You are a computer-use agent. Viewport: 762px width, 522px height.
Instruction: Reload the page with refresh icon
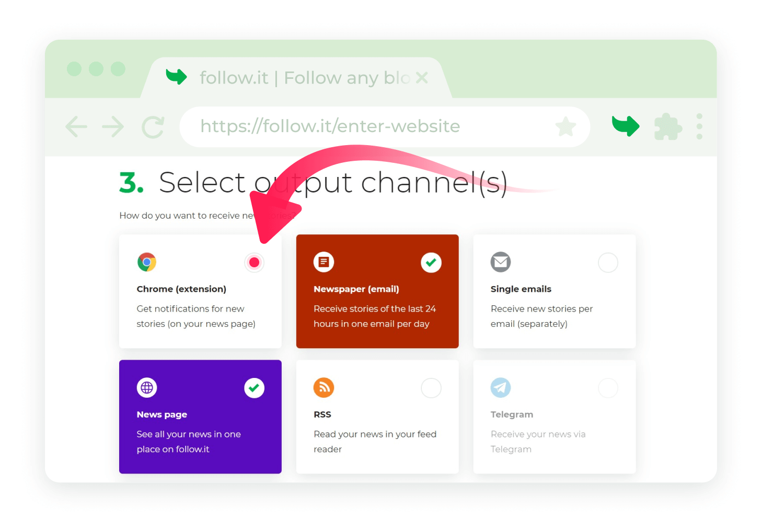point(153,127)
